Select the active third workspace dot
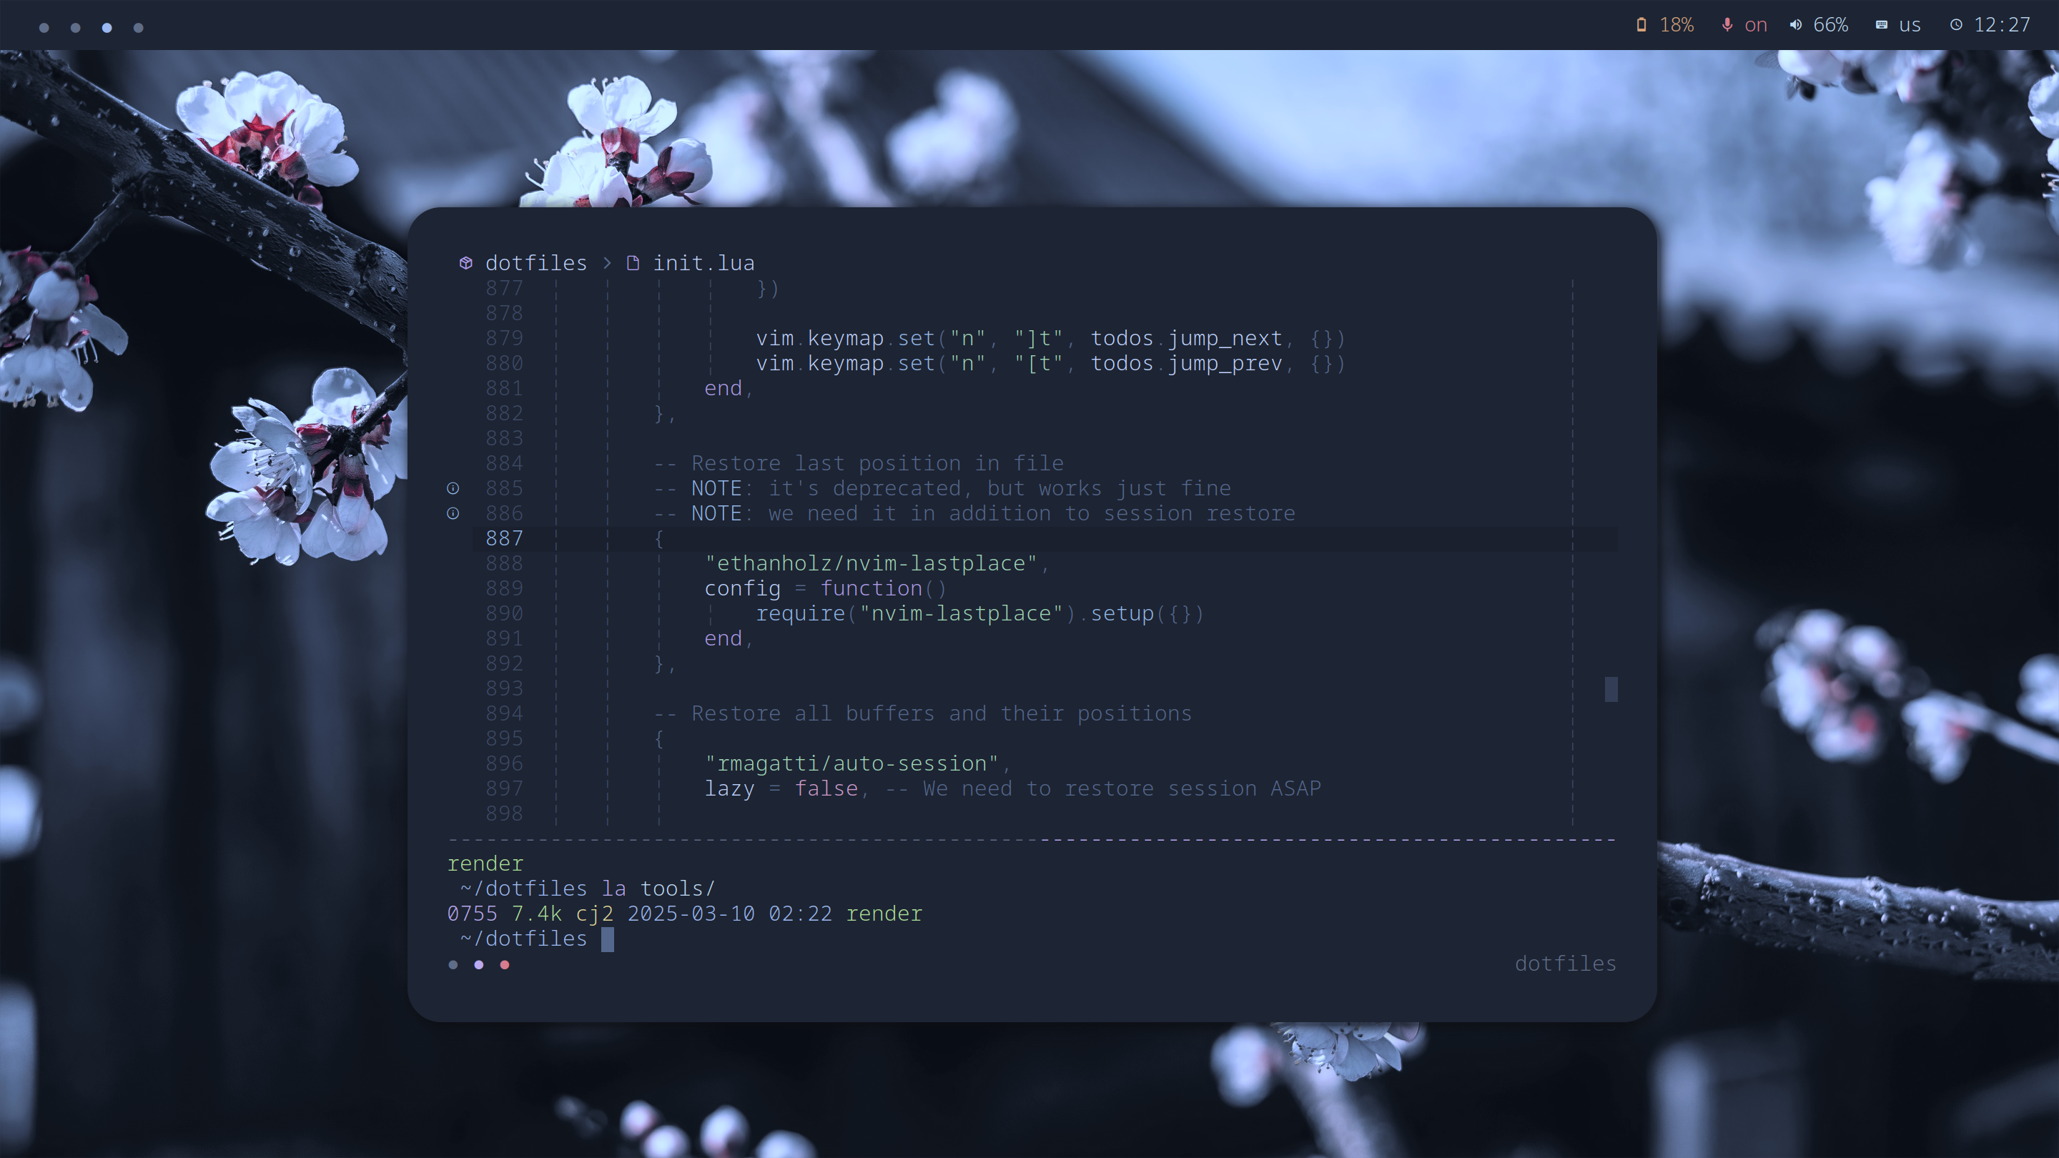Viewport: 2059px width, 1158px height. pyautogui.click(x=107, y=28)
